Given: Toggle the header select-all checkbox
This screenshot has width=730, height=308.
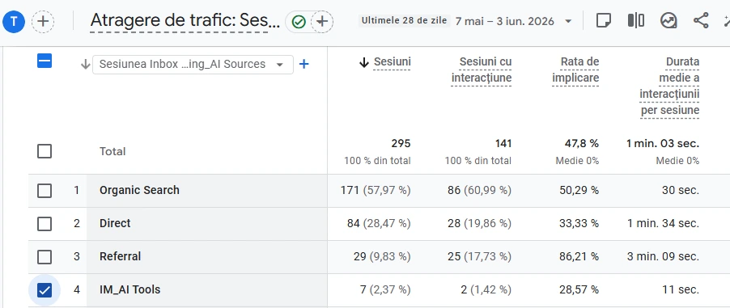Looking at the screenshot, I should pyautogui.click(x=45, y=61).
